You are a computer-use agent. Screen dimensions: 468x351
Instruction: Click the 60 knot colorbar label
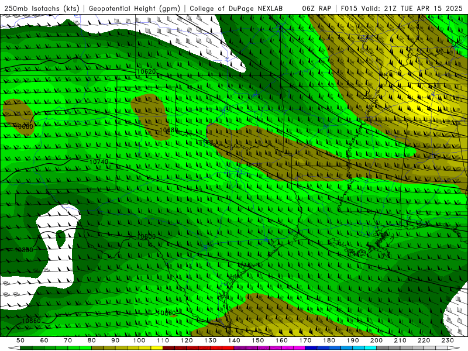pyautogui.click(x=44, y=340)
